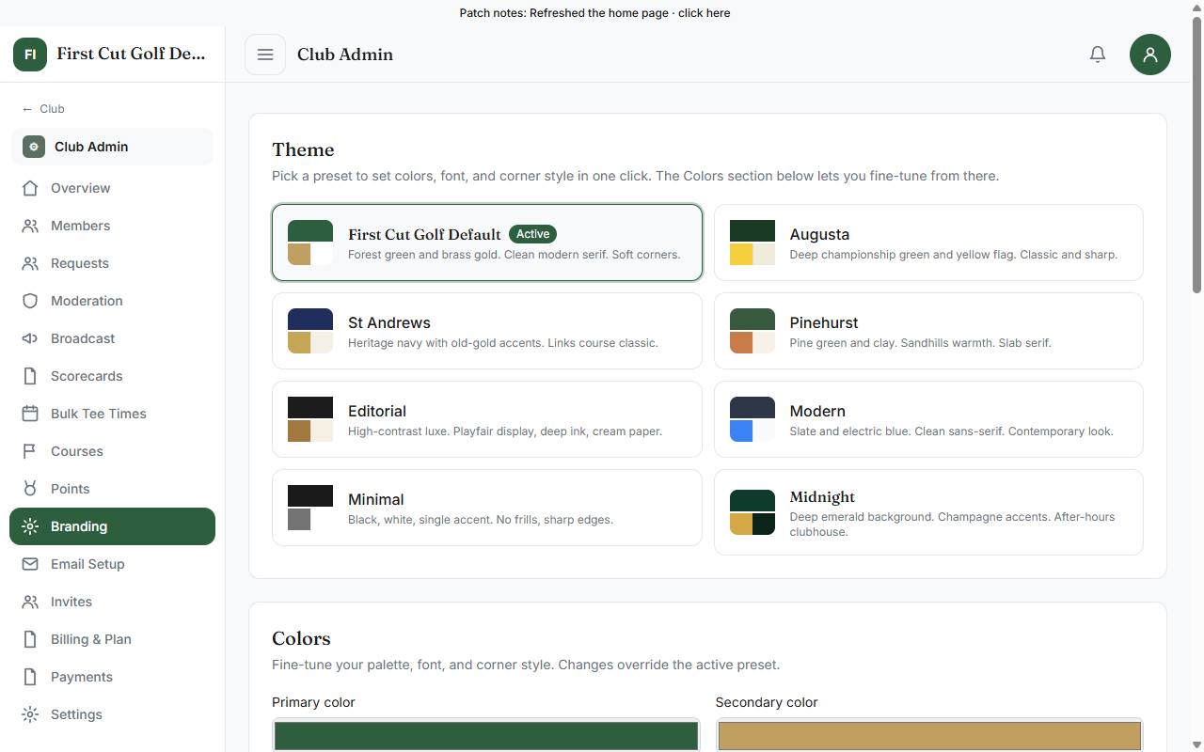Open Bulk Tee Times
The image size is (1204, 752).
pyautogui.click(x=113, y=414)
